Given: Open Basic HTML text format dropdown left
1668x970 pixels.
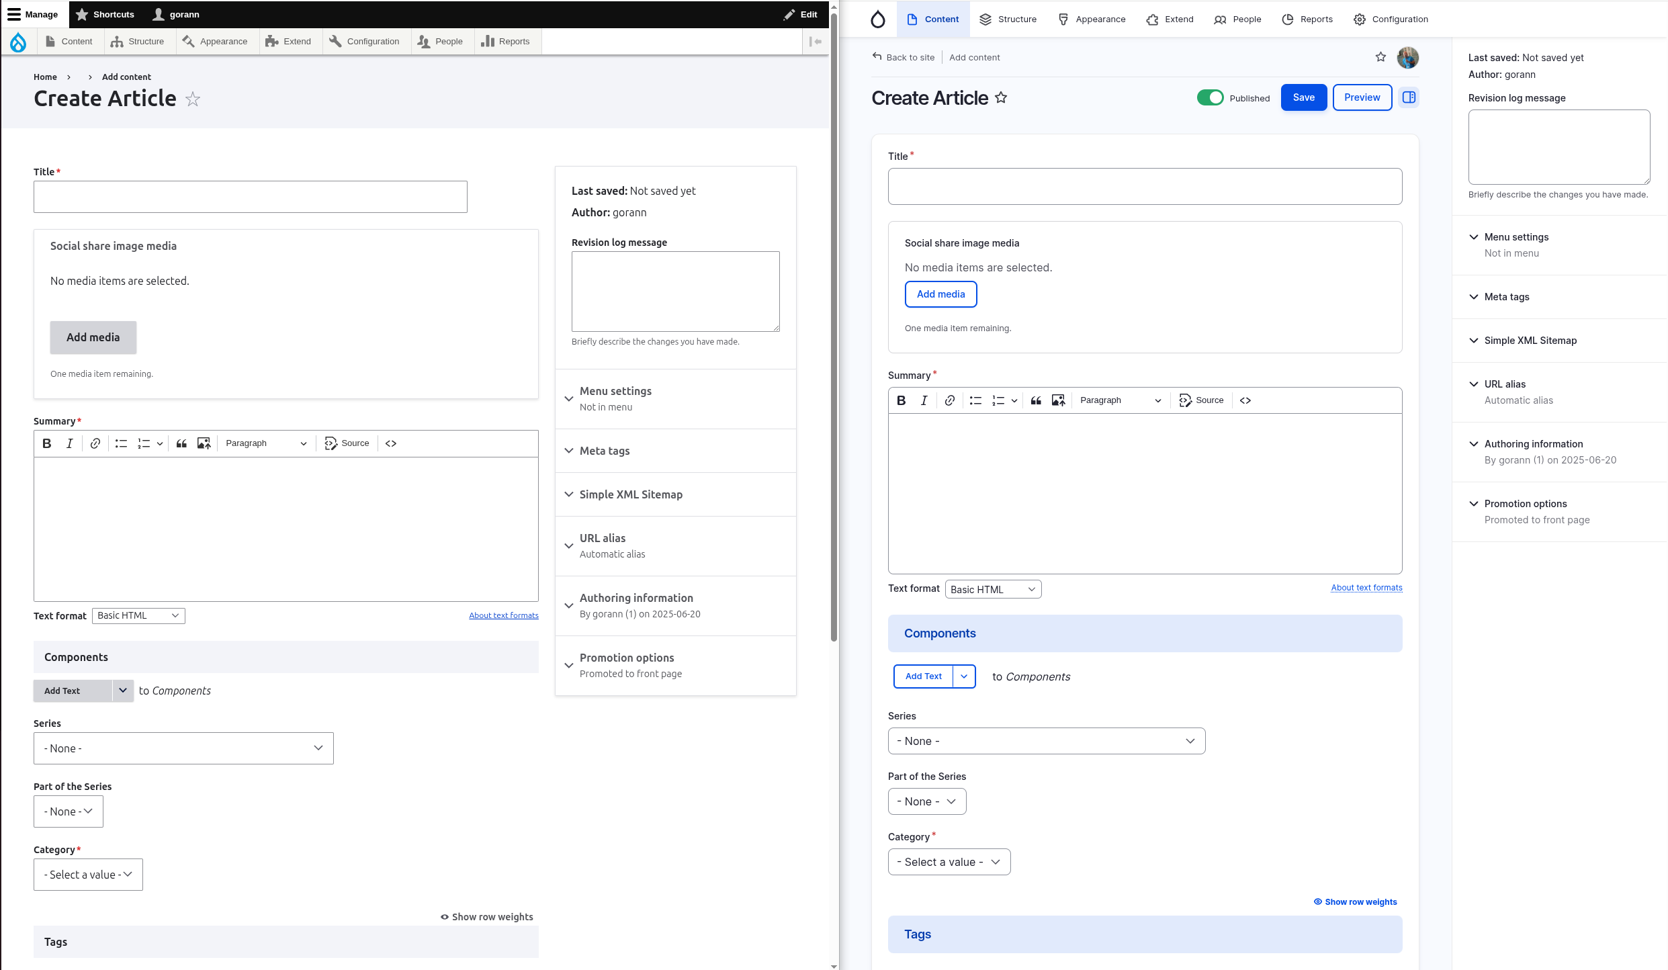Looking at the screenshot, I should pyautogui.click(x=138, y=615).
